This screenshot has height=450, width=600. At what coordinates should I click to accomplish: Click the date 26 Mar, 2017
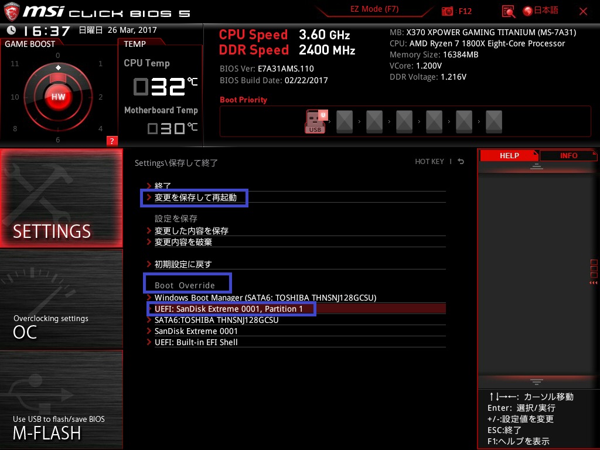click(x=132, y=30)
